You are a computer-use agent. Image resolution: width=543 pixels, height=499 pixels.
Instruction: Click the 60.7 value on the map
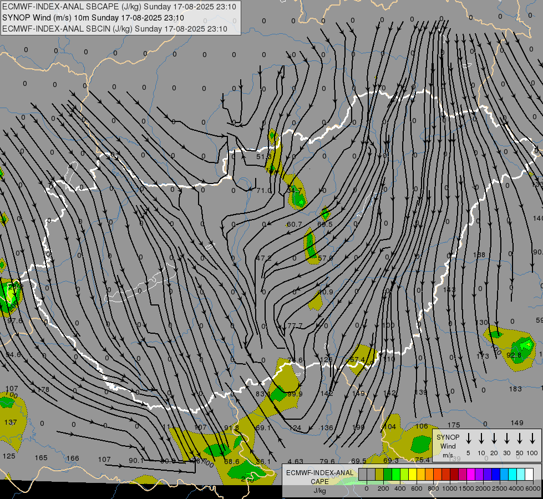tap(294, 225)
